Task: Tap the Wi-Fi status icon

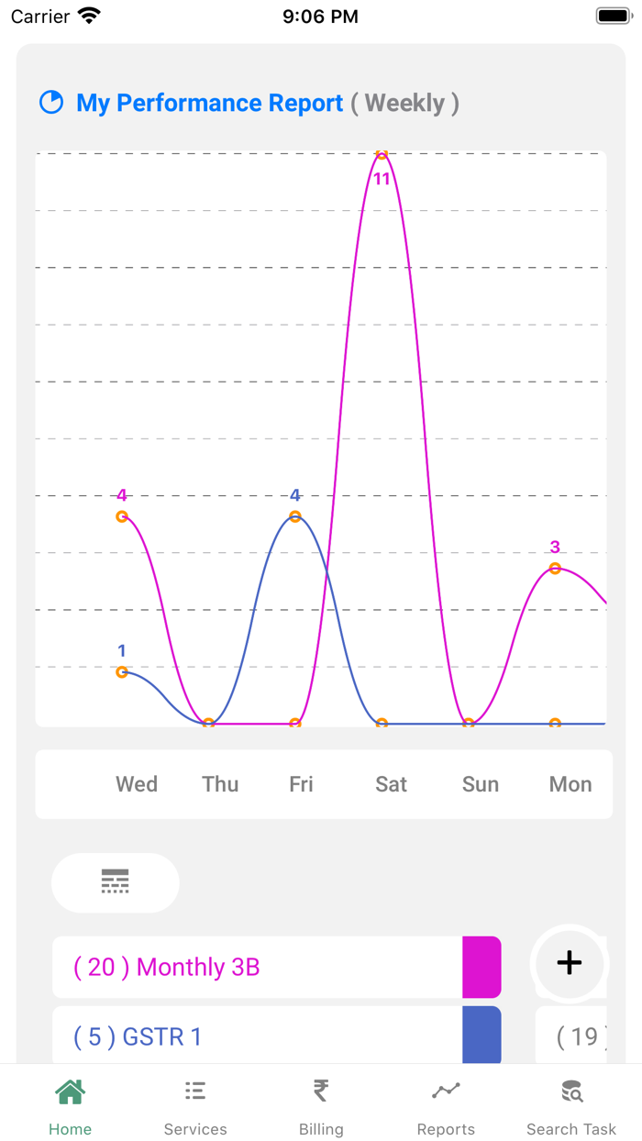Action: click(86, 15)
